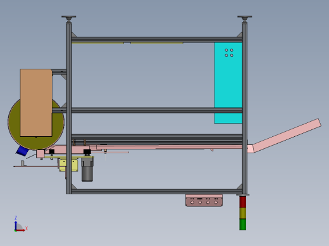Viewport: 329px width, 246px height.
Task: Select the four mounting holes on cyan panel
Action: (x=229, y=53)
